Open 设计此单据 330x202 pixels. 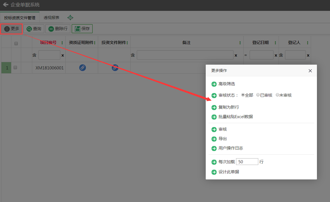pos(229,172)
